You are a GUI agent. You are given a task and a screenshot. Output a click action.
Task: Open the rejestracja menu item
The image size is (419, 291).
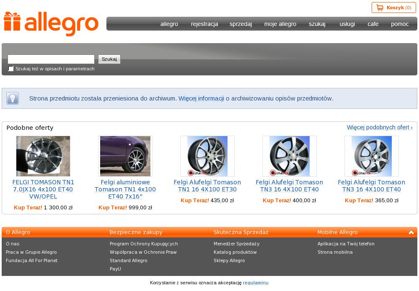coord(204,24)
